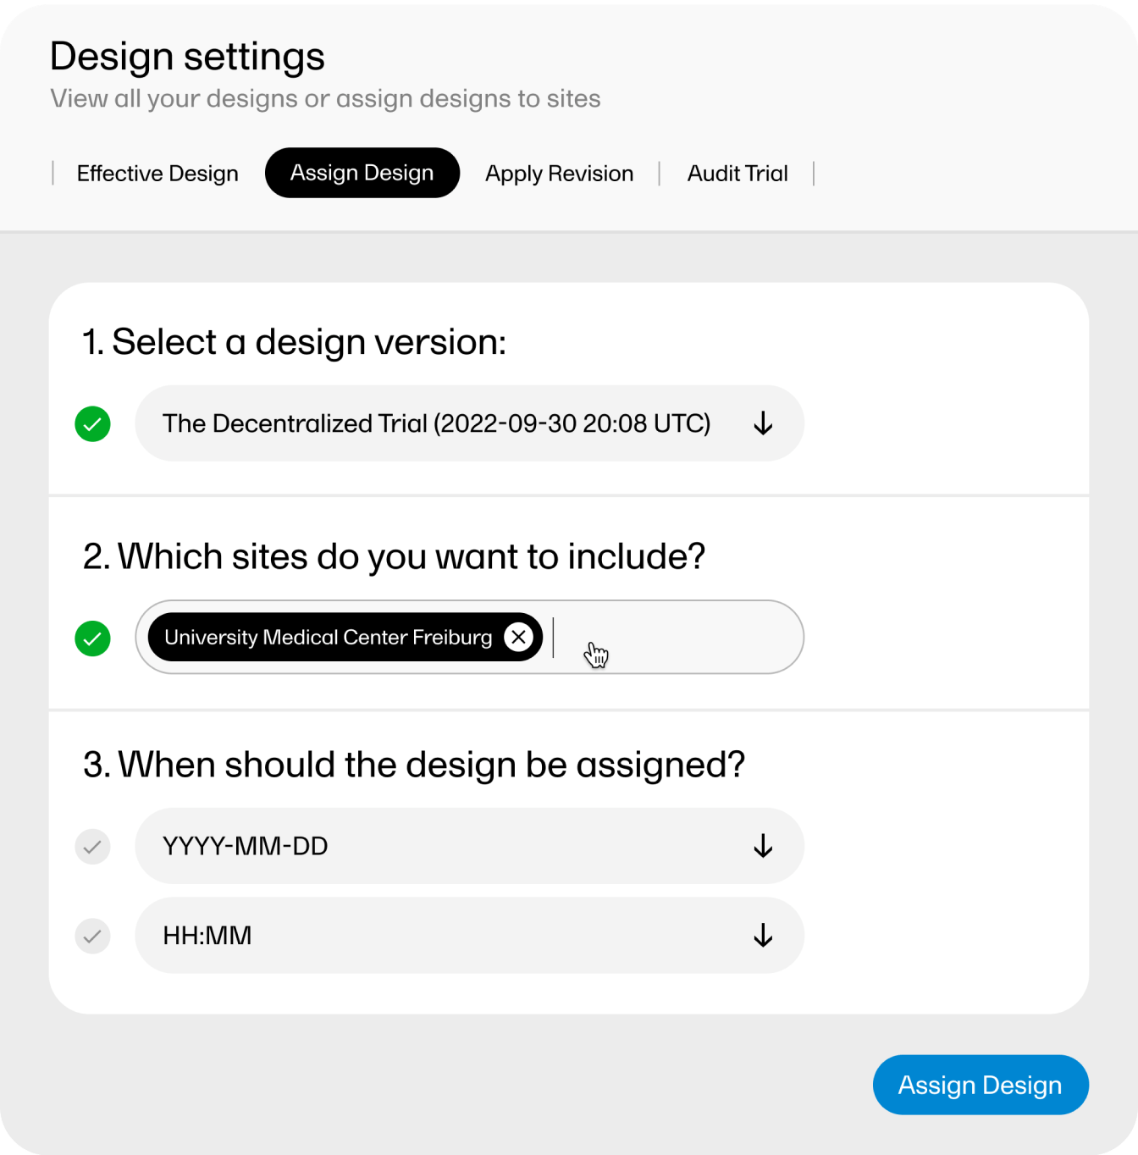Open the Audit Trial tab
This screenshot has height=1155, width=1138.
click(737, 174)
